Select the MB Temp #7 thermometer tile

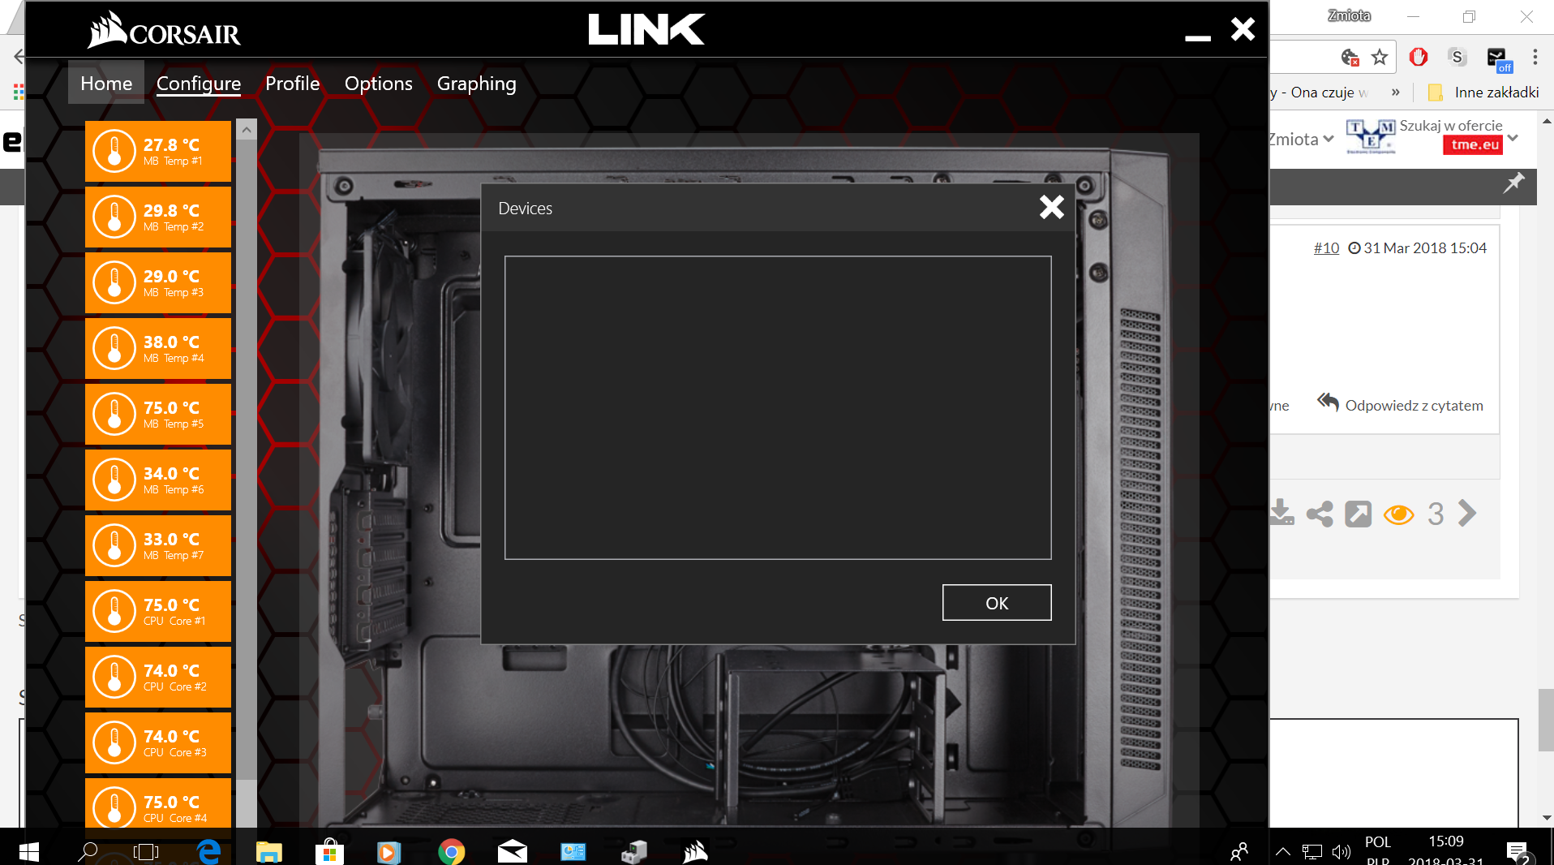pos(158,545)
